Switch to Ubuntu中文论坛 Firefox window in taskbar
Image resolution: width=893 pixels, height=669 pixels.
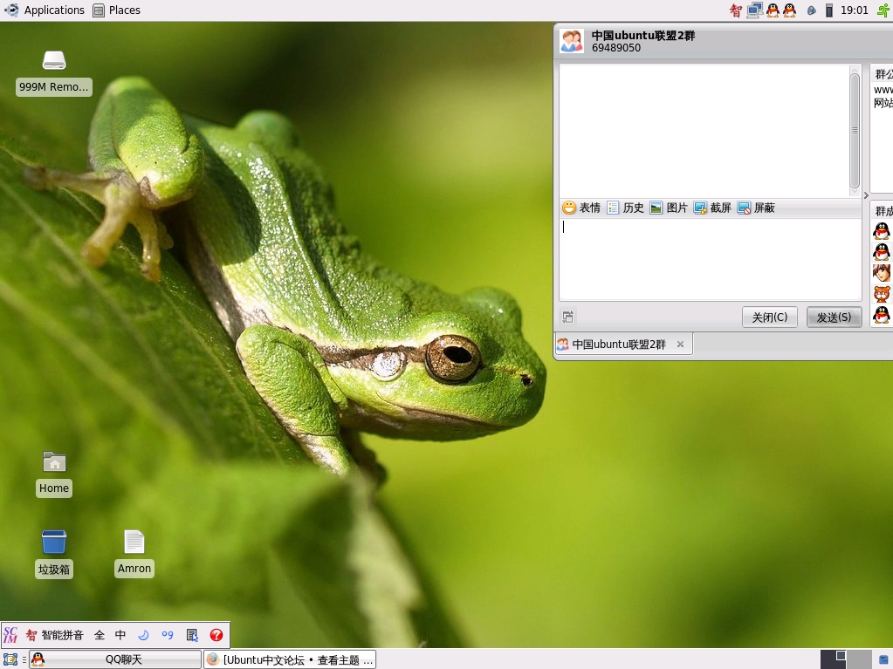pyautogui.click(x=290, y=659)
